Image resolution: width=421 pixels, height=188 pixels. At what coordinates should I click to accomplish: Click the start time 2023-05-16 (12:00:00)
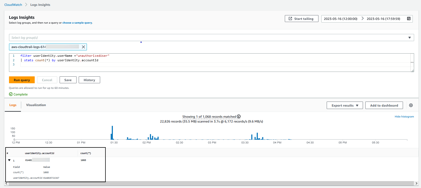click(x=340, y=19)
